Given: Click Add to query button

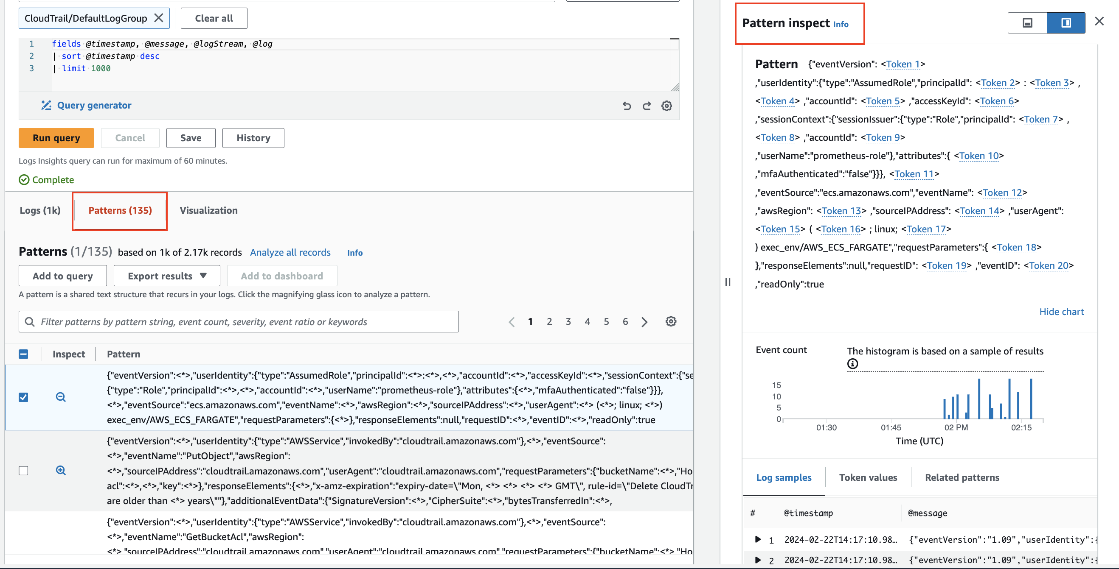Looking at the screenshot, I should [62, 276].
